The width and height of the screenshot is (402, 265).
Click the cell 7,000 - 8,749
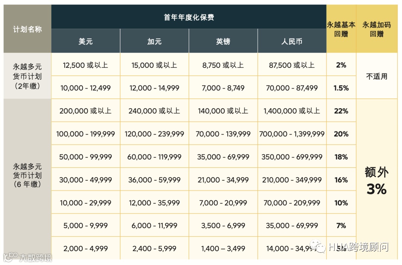pyautogui.click(x=223, y=88)
